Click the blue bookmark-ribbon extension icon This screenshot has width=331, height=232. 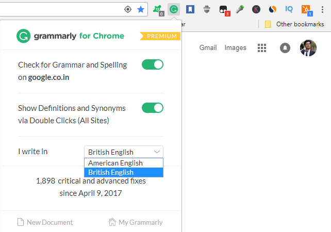click(190, 9)
